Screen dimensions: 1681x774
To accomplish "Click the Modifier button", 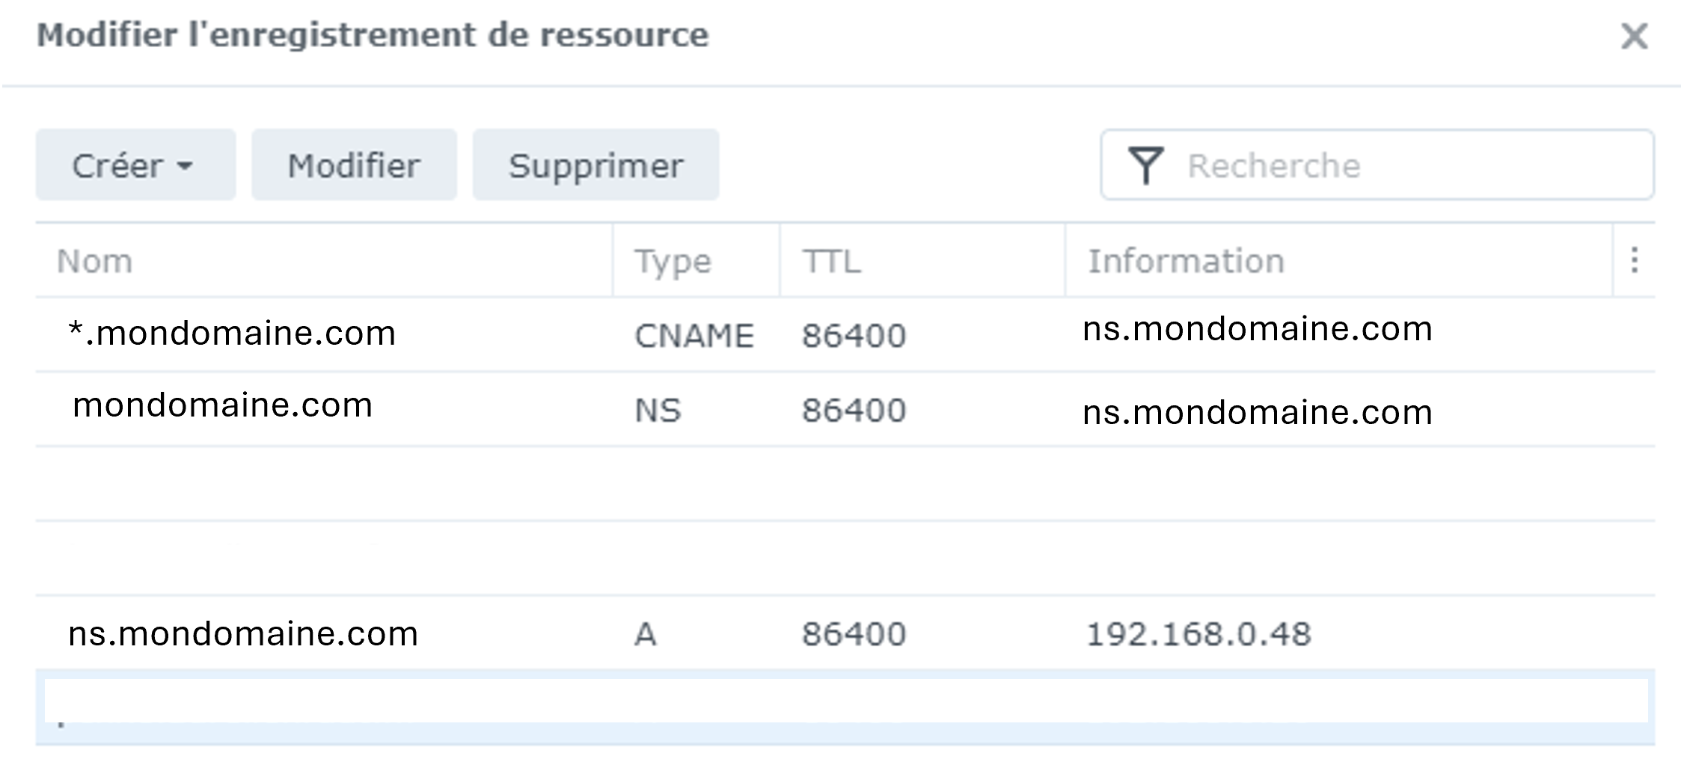I will click(x=354, y=165).
